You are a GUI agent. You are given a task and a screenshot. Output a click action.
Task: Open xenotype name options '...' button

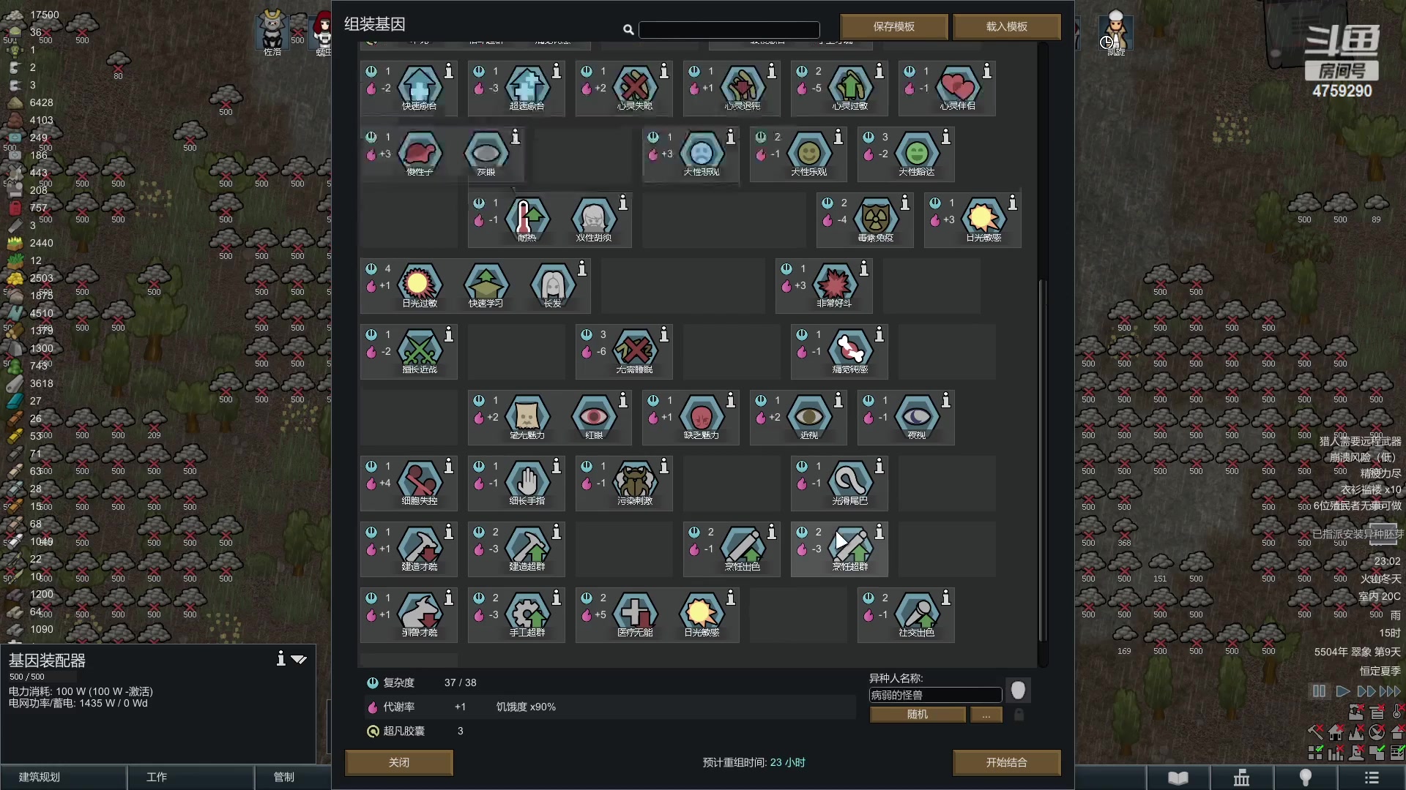tap(986, 715)
